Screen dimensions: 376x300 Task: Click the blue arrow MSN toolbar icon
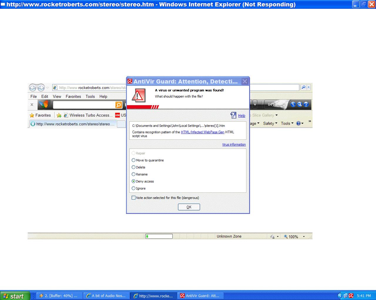click(293, 104)
